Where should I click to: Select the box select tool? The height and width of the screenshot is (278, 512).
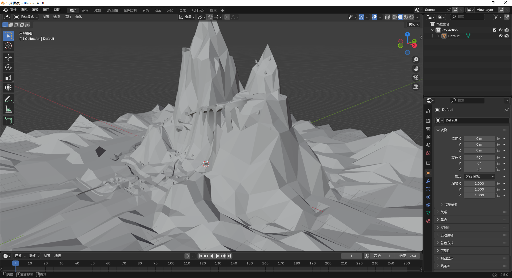(x=8, y=36)
